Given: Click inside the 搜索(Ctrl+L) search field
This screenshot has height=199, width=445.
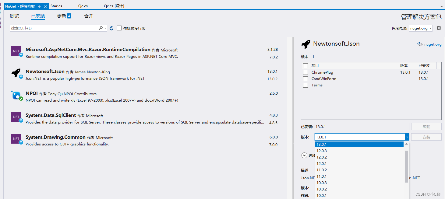Looking at the screenshot, I should [x=55, y=28].
